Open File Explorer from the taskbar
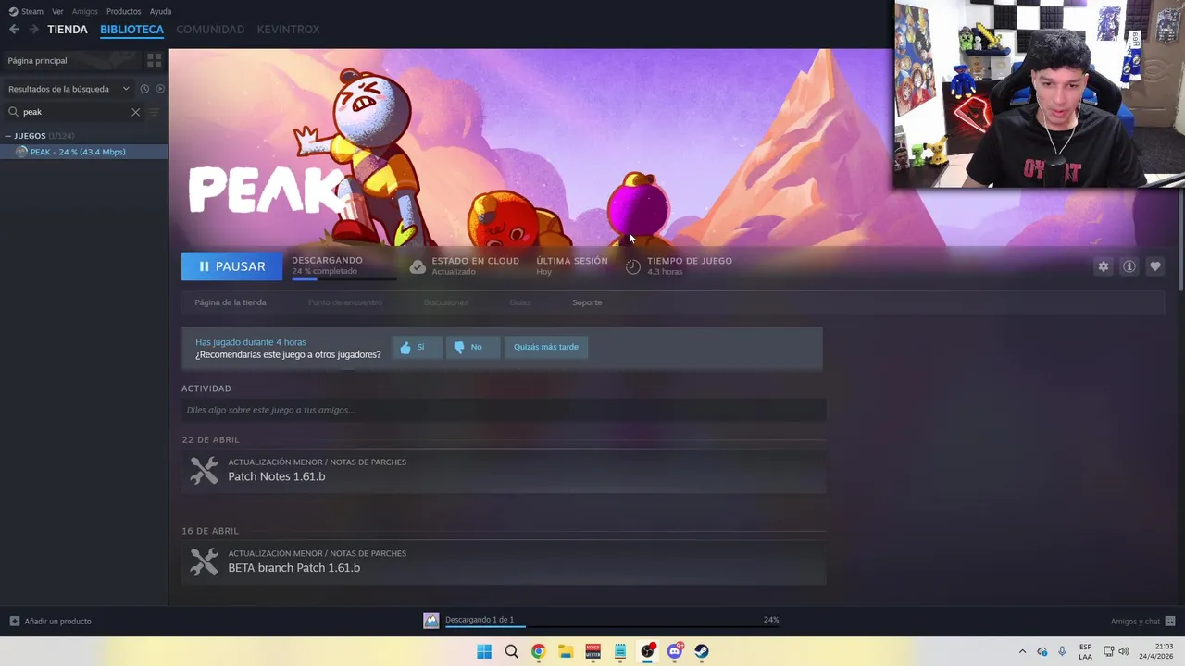Viewport: 1185px width, 666px height. 566,651
